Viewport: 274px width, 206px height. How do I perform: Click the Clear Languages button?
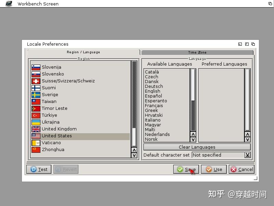tap(196, 147)
